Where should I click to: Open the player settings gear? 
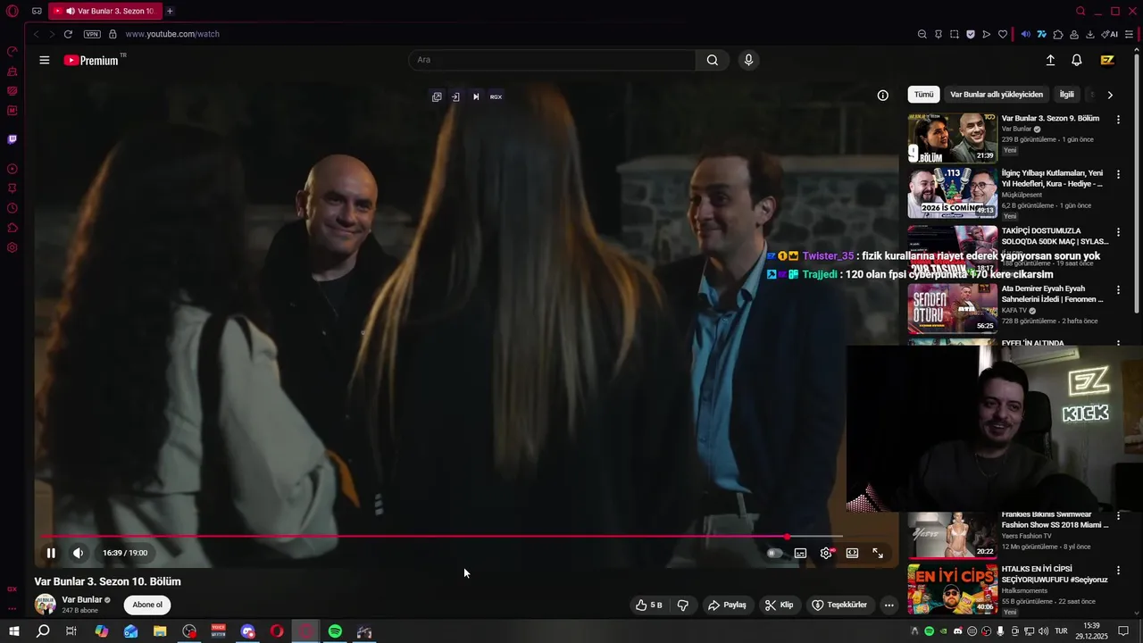(x=826, y=553)
